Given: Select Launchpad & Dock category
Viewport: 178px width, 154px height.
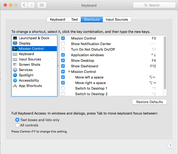Looking at the screenshot, I should click(x=34, y=38).
